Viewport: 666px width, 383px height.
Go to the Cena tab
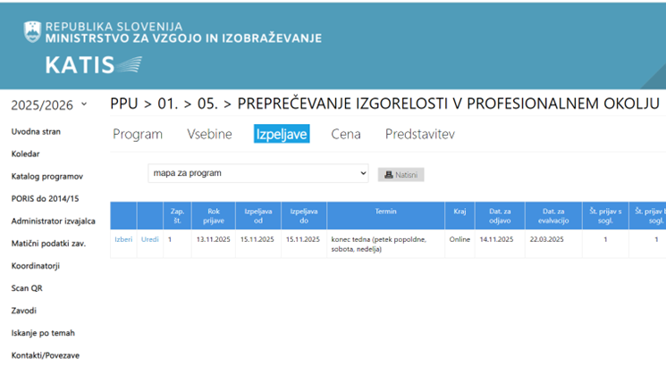point(346,135)
